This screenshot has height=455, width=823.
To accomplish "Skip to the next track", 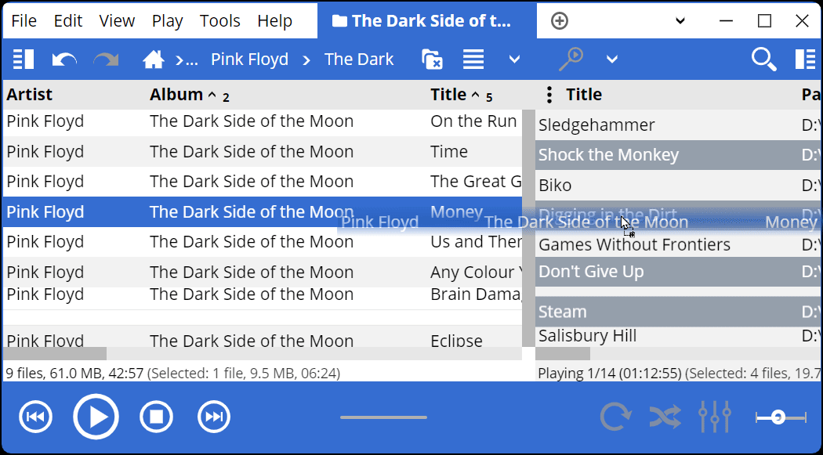I will point(213,417).
